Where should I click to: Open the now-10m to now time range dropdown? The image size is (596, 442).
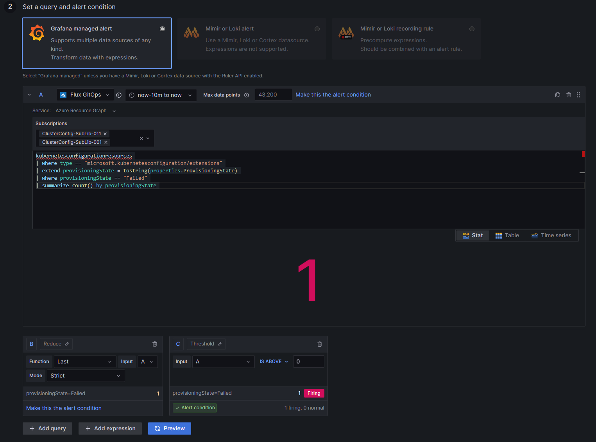point(161,95)
